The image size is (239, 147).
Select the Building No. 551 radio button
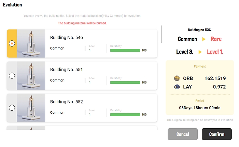pos(12,75)
